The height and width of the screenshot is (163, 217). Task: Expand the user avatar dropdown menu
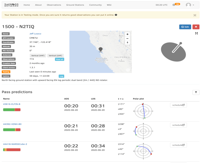pos(190,5)
